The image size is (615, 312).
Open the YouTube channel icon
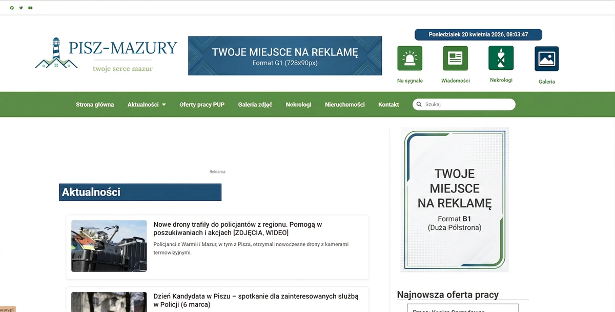(30, 8)
